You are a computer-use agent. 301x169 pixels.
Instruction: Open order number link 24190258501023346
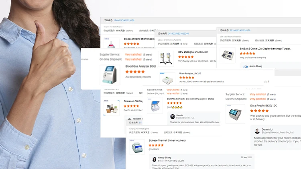(x=178, y=33)
